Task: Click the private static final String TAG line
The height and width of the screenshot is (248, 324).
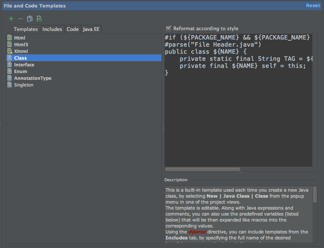Action: 246,59
